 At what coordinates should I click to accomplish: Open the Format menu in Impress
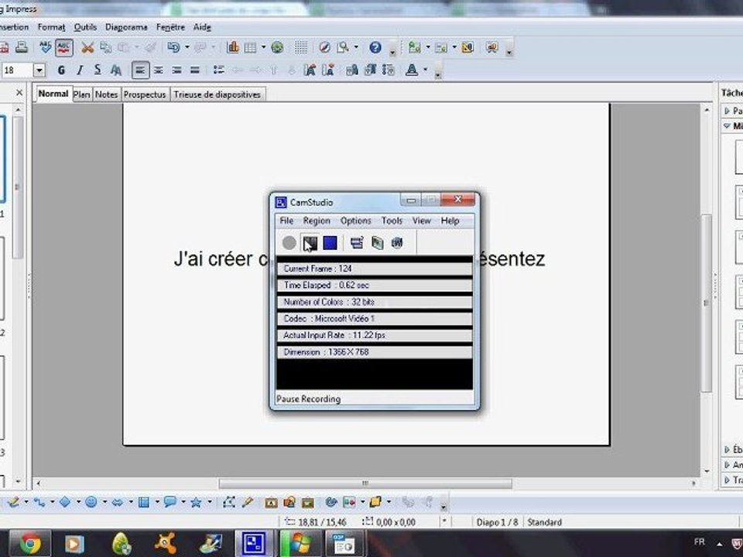pyautogui.click(x=51, y=28)
